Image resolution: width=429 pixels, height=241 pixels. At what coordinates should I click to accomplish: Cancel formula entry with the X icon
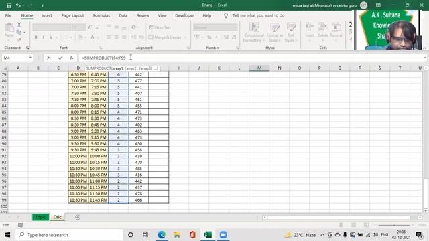tap(49, 58)
